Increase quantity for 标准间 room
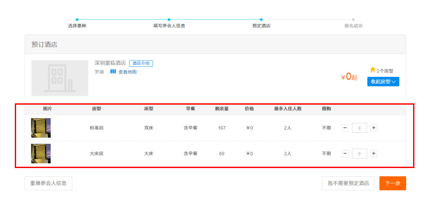This screenshot has height=198, width=424. (x=374, y=128)
